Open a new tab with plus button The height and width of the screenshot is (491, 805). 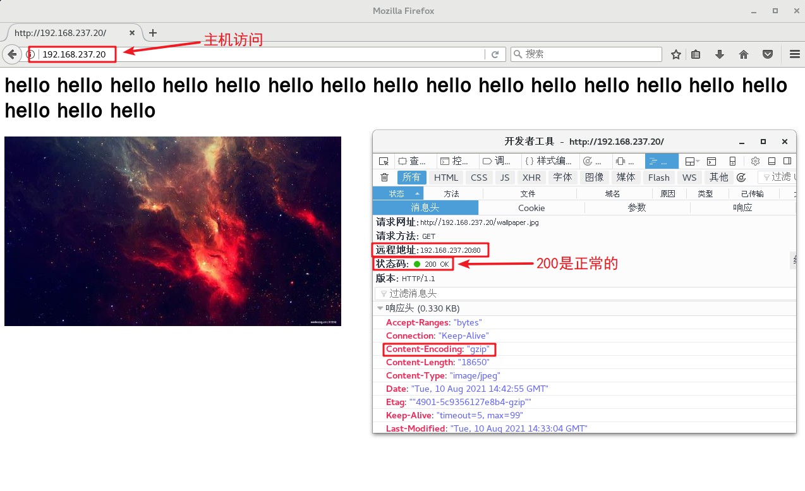tap(152, 33)
